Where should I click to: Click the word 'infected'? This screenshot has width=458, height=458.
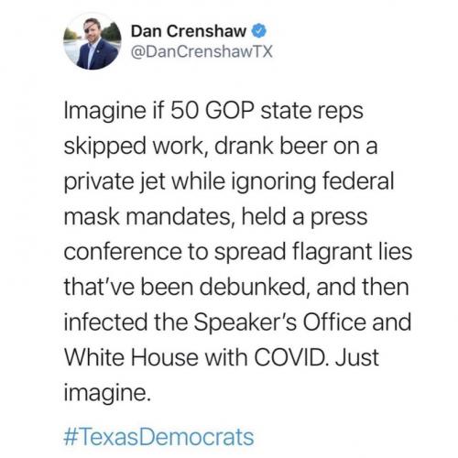[x=105, y=322]
